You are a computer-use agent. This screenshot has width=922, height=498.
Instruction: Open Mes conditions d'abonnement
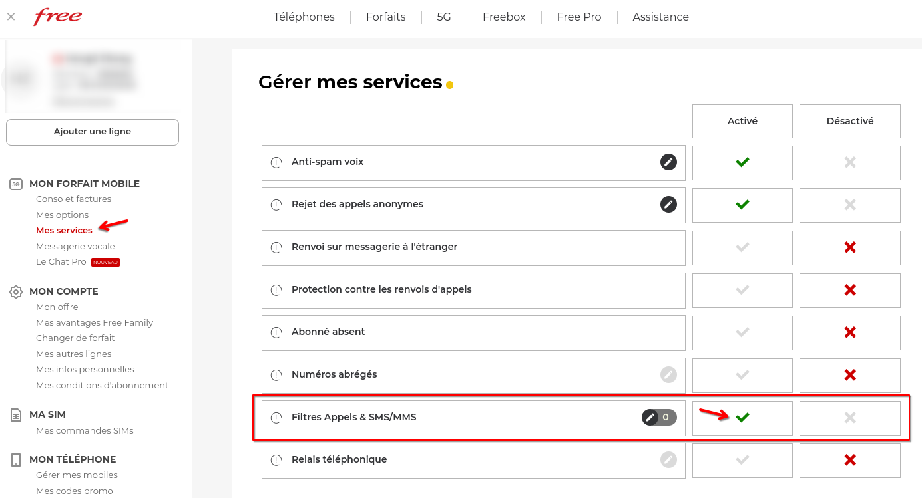(103, 386)
